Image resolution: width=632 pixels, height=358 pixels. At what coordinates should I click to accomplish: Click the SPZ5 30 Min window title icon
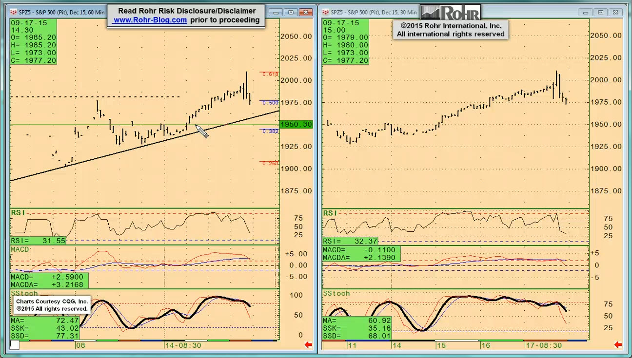(325, 12)
